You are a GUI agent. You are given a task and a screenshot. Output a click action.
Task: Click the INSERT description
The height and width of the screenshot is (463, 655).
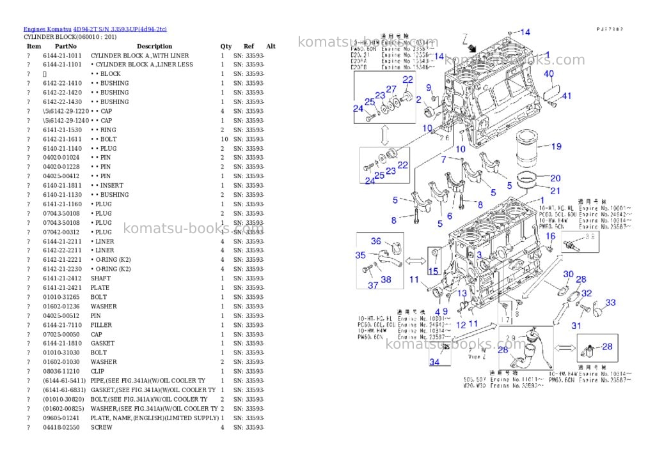coord(111,186)
